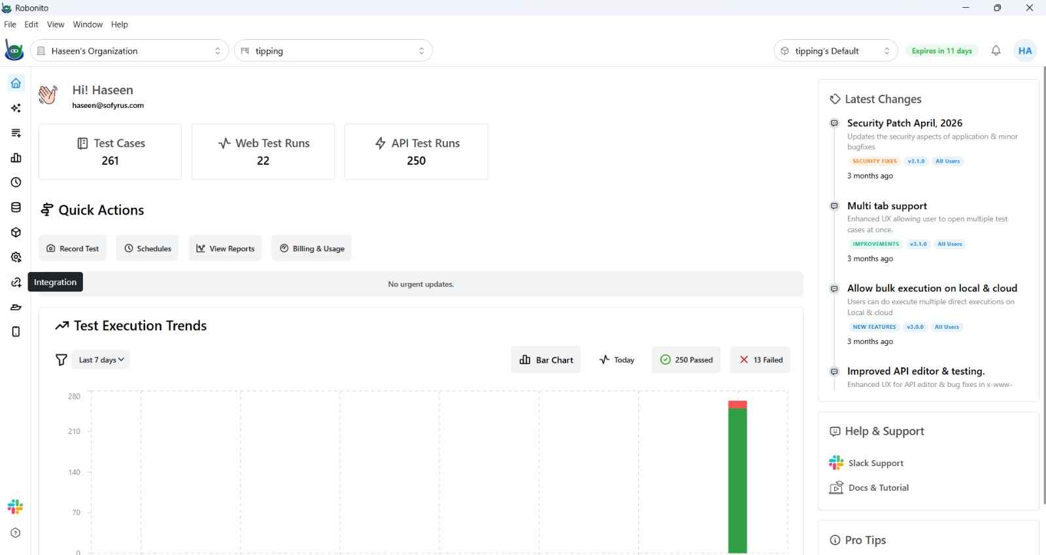
Task: Open the Window menu
Action: click(88, 24)
